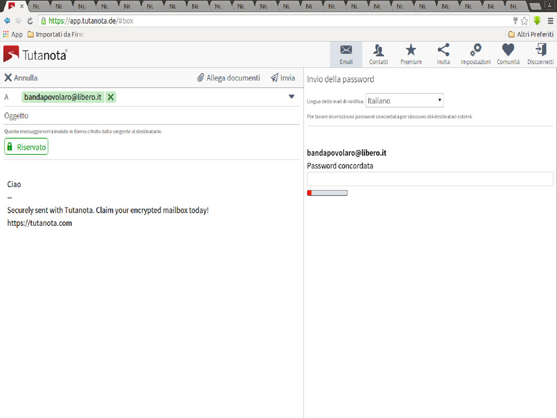The image size is (557, 418).
Task: Select the bandapovolaro@libero.it recipient chip
Action: 63,97
